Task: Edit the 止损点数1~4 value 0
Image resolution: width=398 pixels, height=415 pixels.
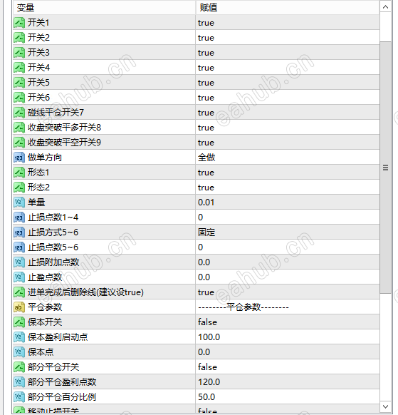Action: pyautogui.click(x=288, y=217)
